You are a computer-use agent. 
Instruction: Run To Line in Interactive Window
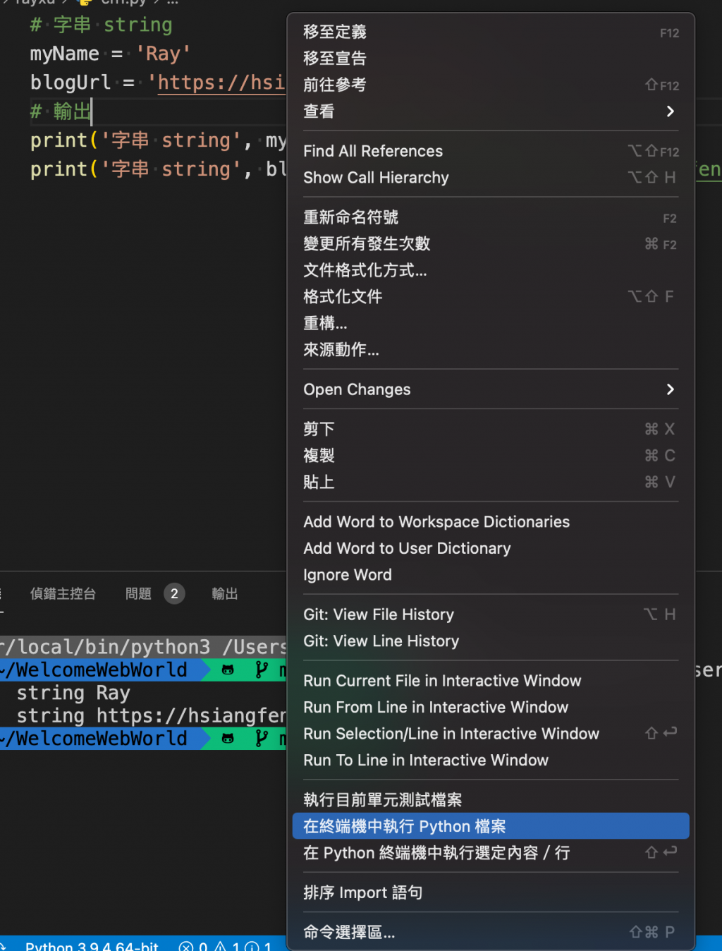tap(491, 760)
